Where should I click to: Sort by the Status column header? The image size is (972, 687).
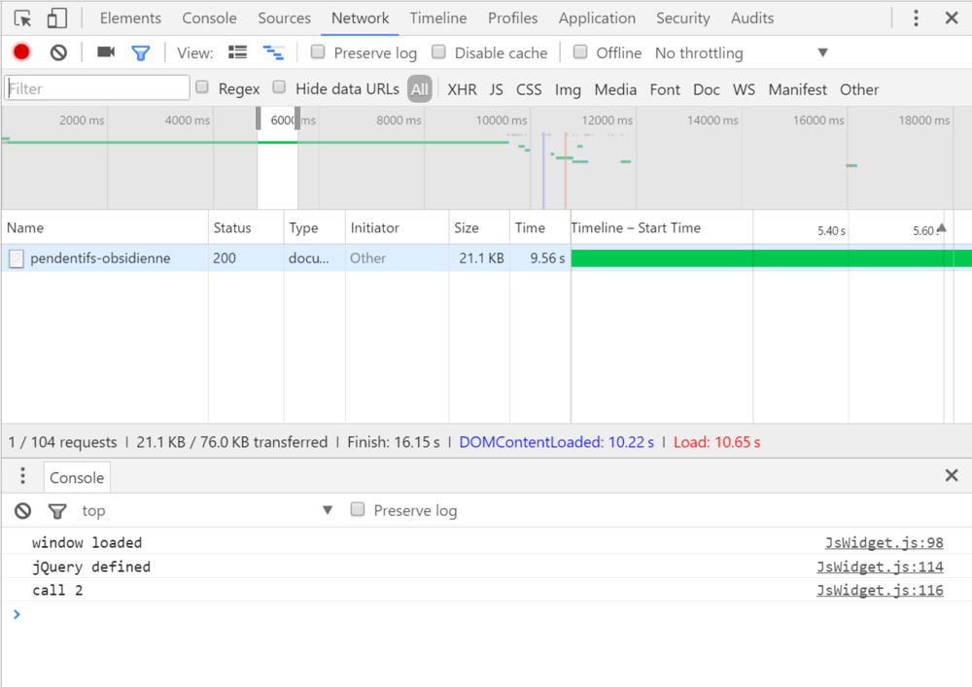click(x=246, y=228)
